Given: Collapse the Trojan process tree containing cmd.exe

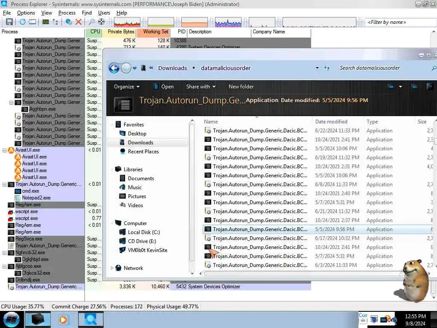Looking at the screenshot, I should tap(4, 184).
